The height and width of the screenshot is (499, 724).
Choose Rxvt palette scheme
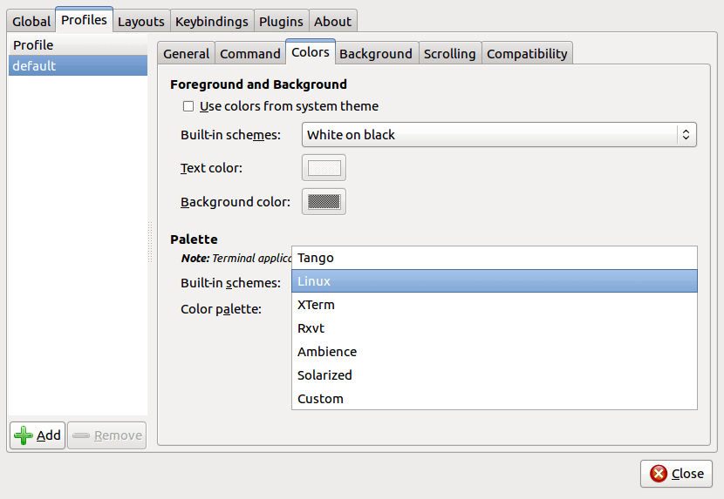click(495, 328)
